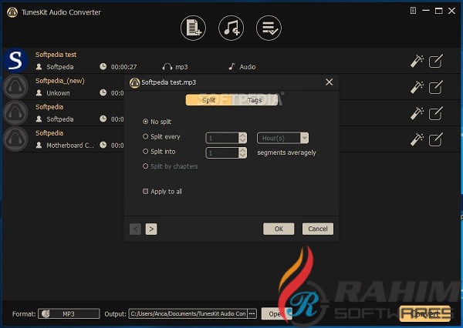Screen dimensions: 463x328
Task: Click edit icon for Softpedia test row
Action: (x=436, y=61)
